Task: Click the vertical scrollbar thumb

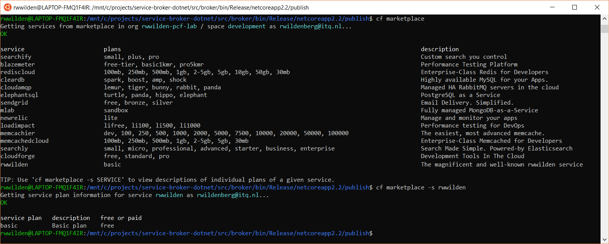Action: coord(604,29)
